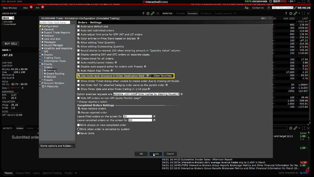
Task: Uncheck Use multi-level structure in Order Destination
Action: 79,76
